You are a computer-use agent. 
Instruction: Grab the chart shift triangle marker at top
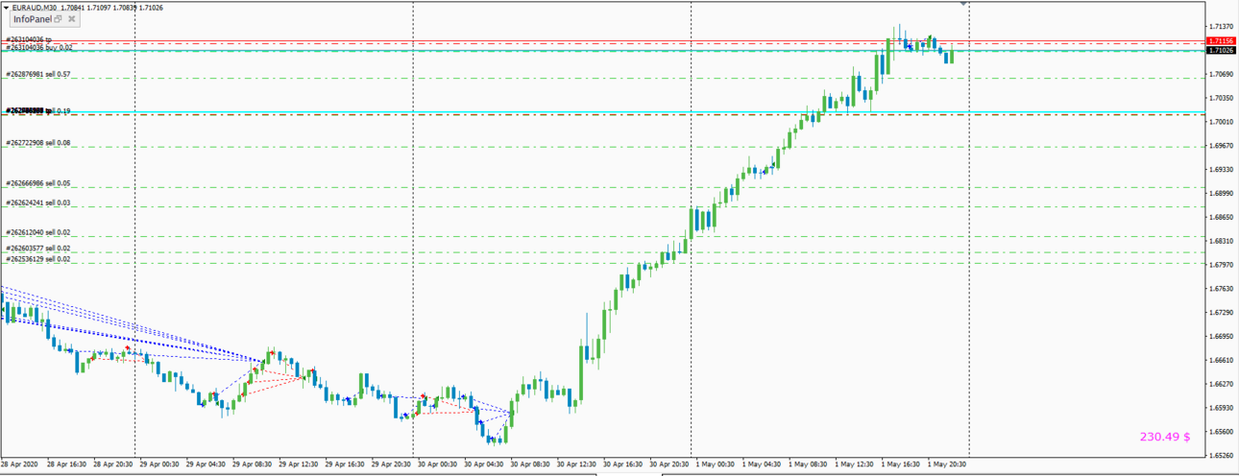[963, 4]
